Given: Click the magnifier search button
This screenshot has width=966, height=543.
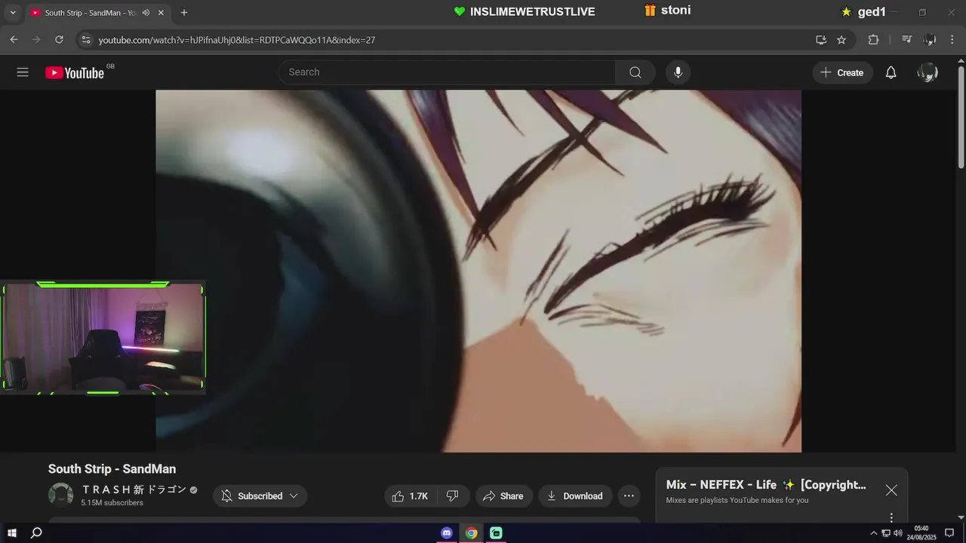Looking at the screenshot, I should [635, 72].
